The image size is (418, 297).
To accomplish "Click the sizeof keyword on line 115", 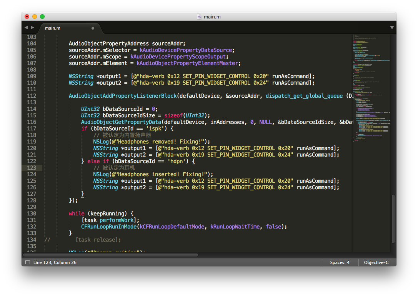I will [x=173, y=115].
